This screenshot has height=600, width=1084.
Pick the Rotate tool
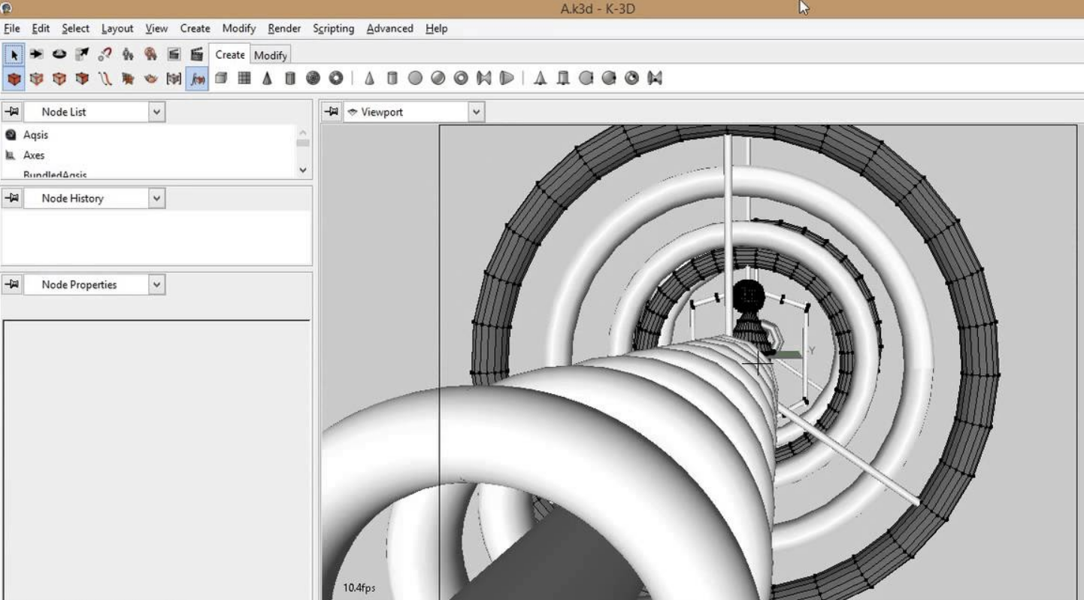pyautogui.click(x=59, y=54)
